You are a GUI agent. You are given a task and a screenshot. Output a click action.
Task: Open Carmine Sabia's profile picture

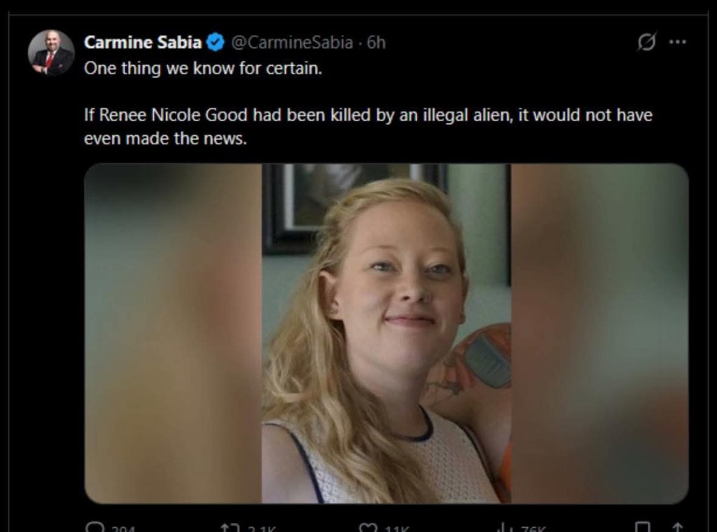click(51, 53)
